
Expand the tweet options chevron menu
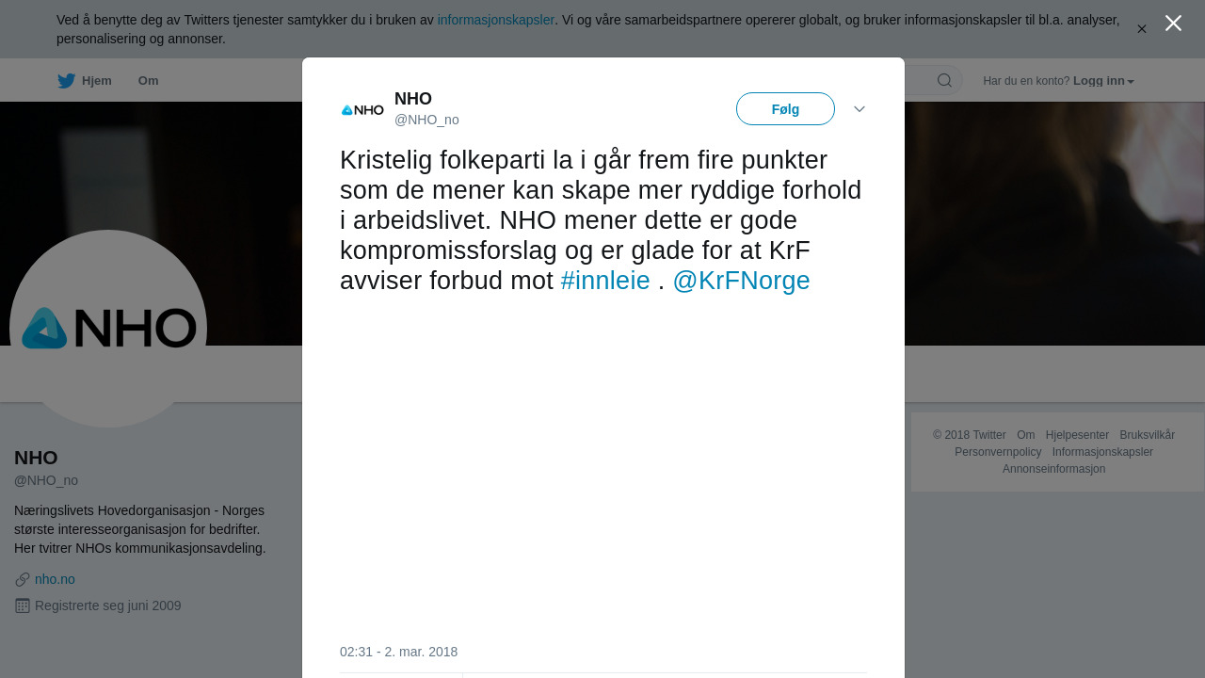tap(860, 109)
